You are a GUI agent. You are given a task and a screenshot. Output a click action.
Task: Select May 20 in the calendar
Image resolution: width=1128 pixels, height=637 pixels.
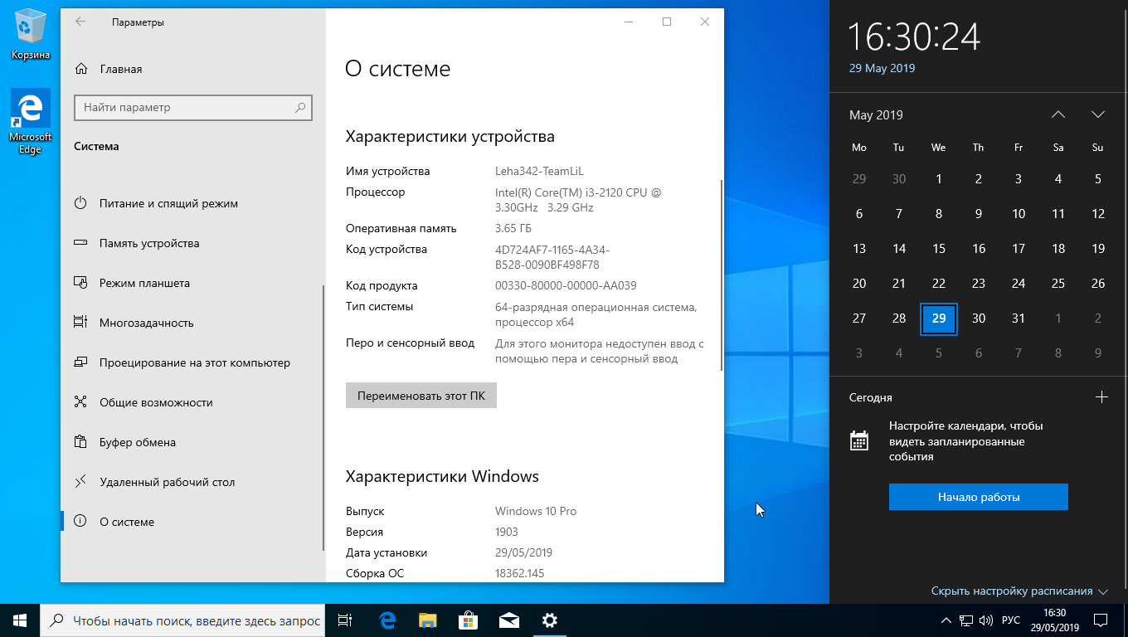pos(859,284)
